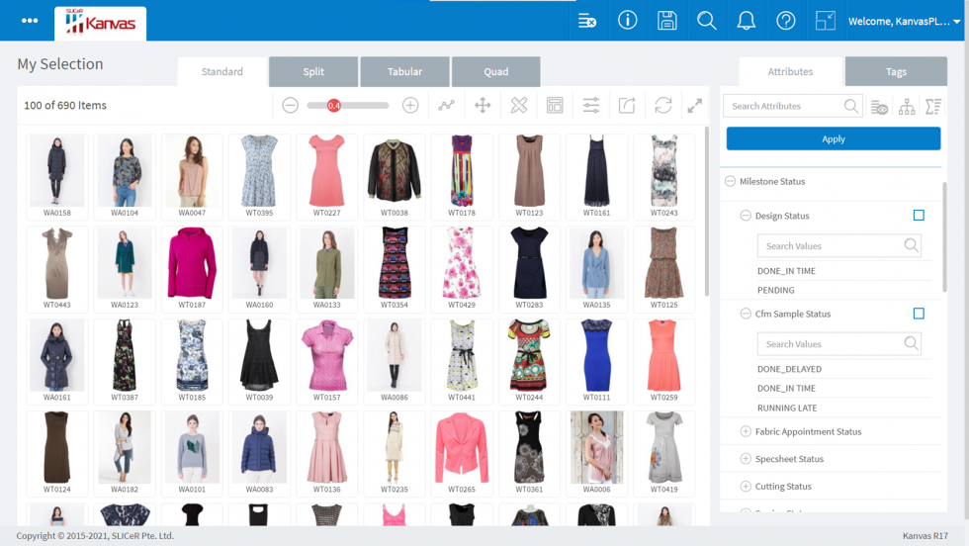The height and width of the screenshot is (546, 969).
Task: Open the Welcome KanvasPL user dropdown
Action: pos(904,21)
